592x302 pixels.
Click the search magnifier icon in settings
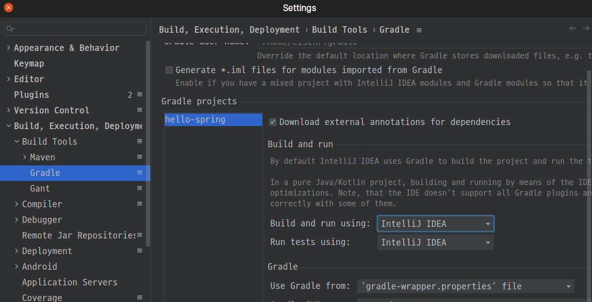pyautogui.click(x=10, y=29)
